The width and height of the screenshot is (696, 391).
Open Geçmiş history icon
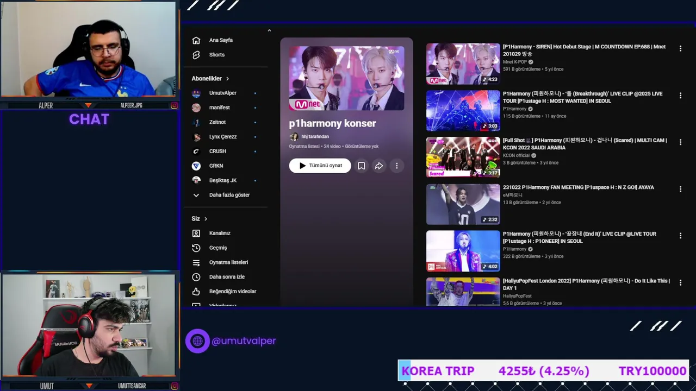click(196, 248)
